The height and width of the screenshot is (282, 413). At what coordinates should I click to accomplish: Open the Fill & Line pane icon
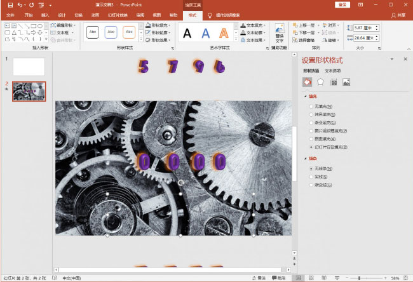[308, 82]
